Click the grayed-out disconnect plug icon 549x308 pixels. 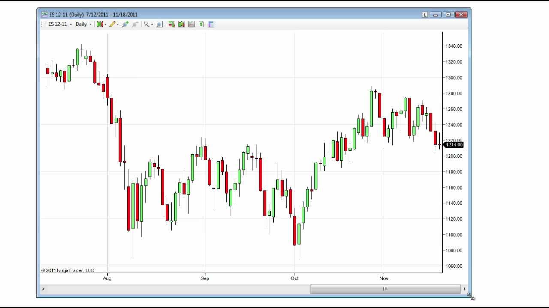[135, 24]
